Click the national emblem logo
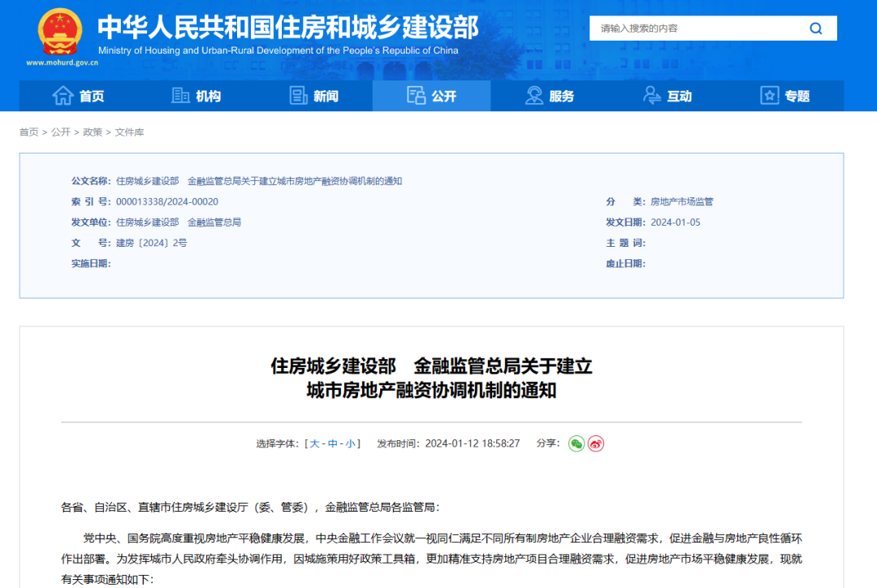 coord(60,31)
